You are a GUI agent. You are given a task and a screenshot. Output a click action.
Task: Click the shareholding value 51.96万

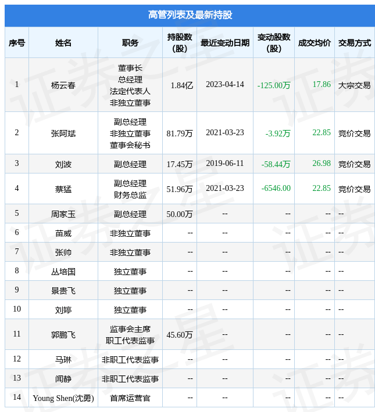180,189
